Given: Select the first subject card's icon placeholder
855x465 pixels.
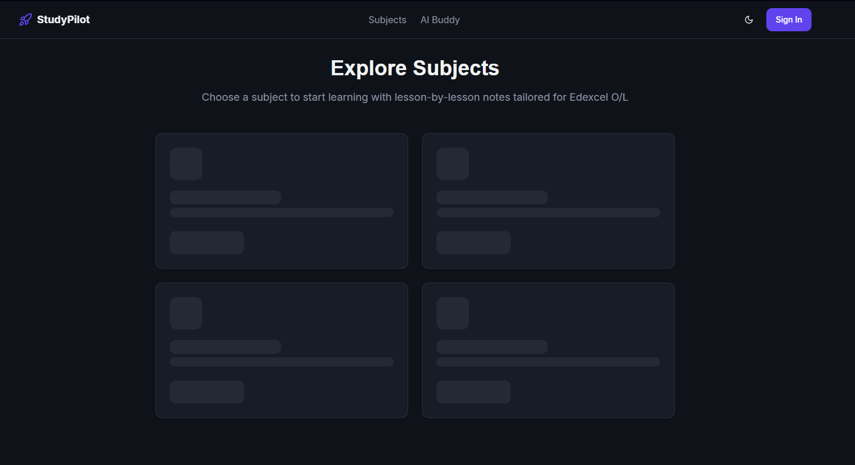Looking at the screenshot, I should tap(186, 164).
